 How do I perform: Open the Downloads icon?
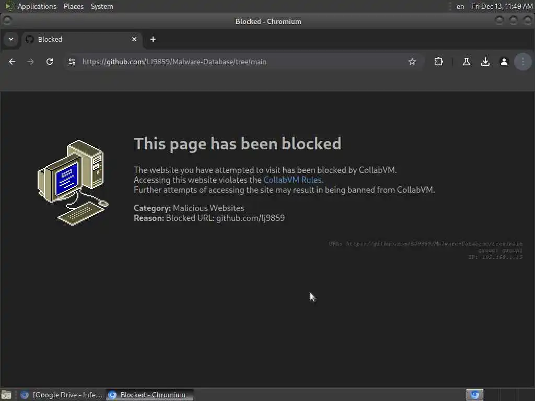pos(485,62)
